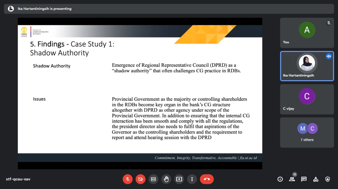Click Ika Hartantiningsih profile photo avatar
Viewport: 338px width, 189px height.
tap(307, 63)
